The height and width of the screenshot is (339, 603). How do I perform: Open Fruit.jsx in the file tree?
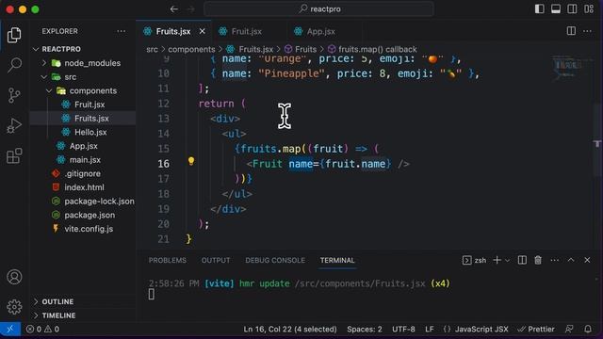point(83,105)
